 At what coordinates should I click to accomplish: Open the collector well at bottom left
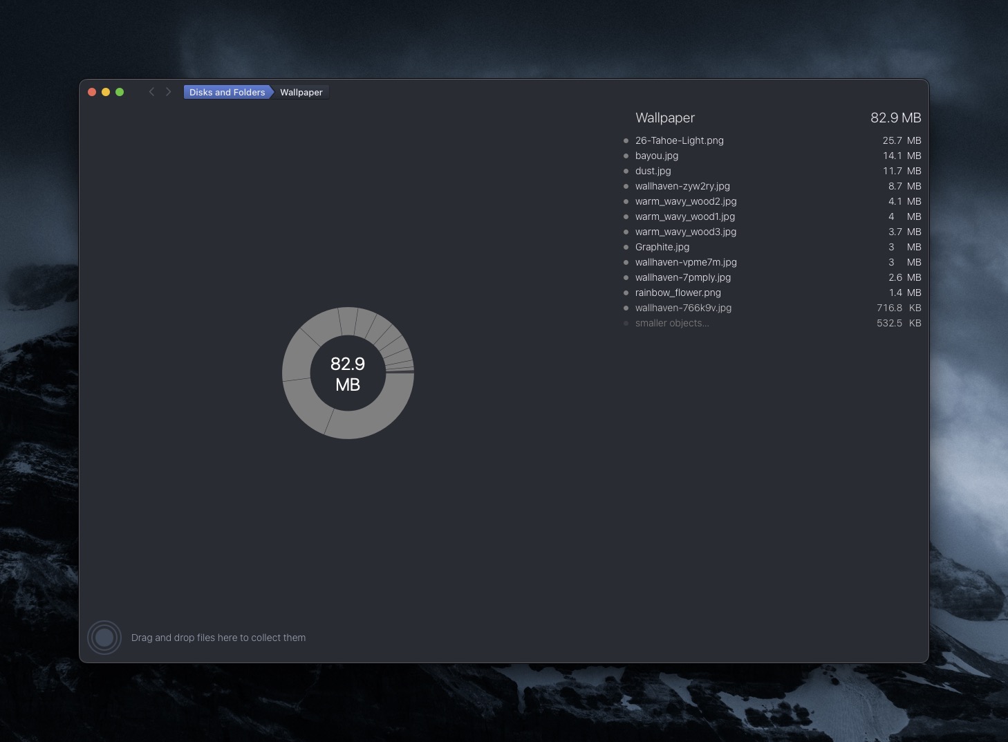[x=104, y=637]
